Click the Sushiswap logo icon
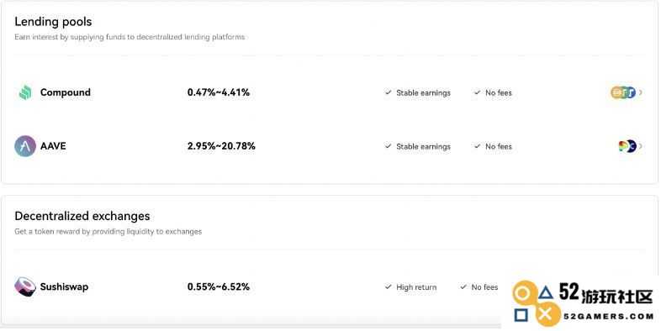 pos(25,286)
